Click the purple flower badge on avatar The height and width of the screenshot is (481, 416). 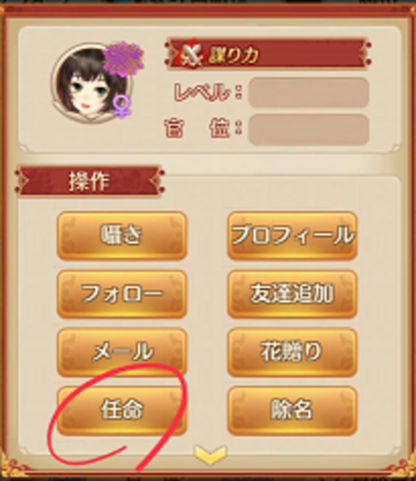tap(124, 59)
